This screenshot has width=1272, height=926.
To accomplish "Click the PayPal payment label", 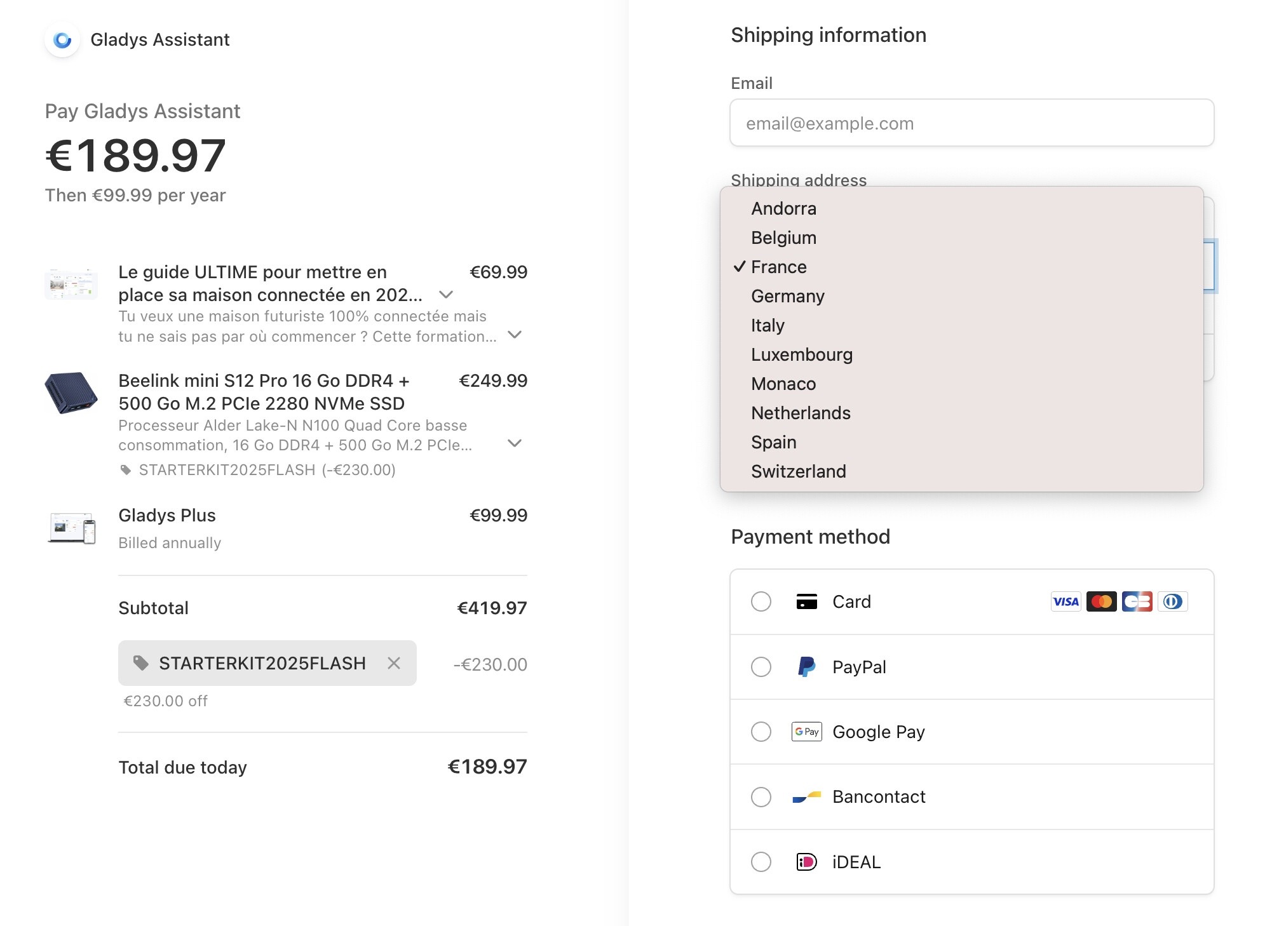I will (859, 667).
